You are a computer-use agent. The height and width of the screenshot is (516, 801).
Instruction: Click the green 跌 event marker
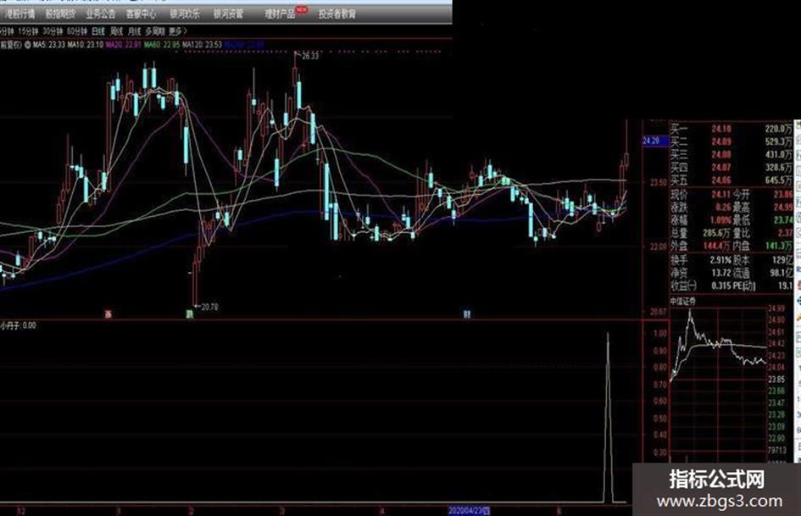point(190,313)
